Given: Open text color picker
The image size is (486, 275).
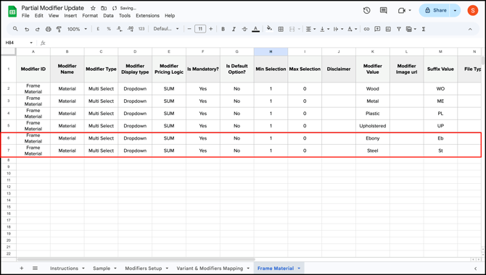Looking at the screenshot, I should pos(255,29).
